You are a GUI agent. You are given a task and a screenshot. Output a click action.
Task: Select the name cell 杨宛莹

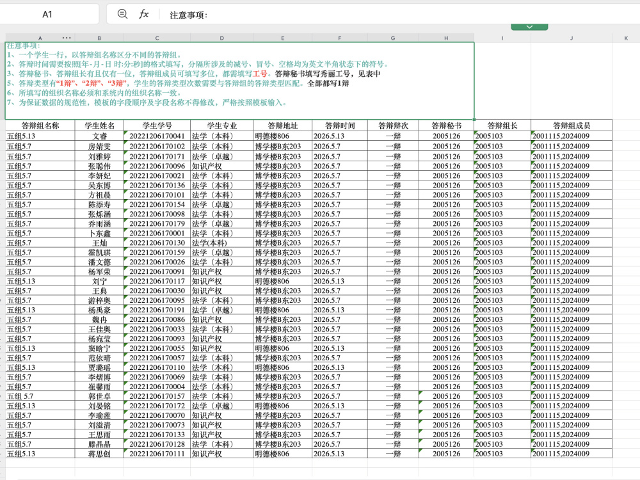tap(100, 339)
